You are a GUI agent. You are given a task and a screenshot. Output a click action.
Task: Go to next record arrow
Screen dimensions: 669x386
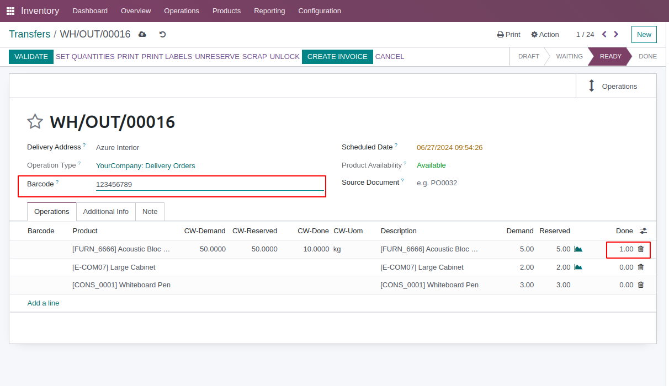click(616, 34)
